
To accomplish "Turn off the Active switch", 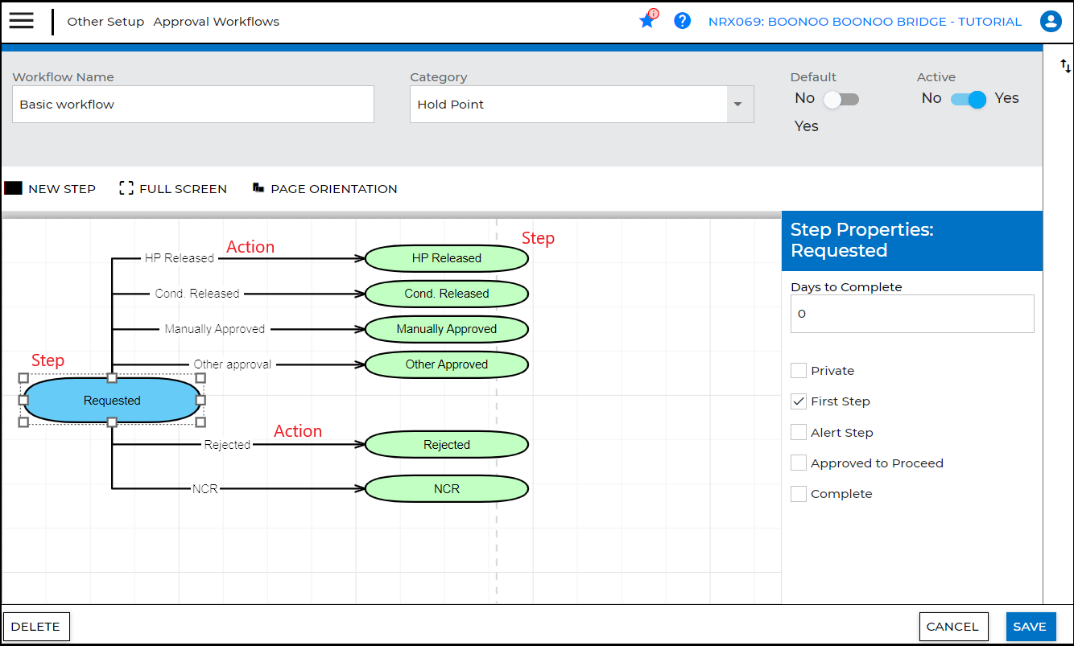I will click(969, 99).
